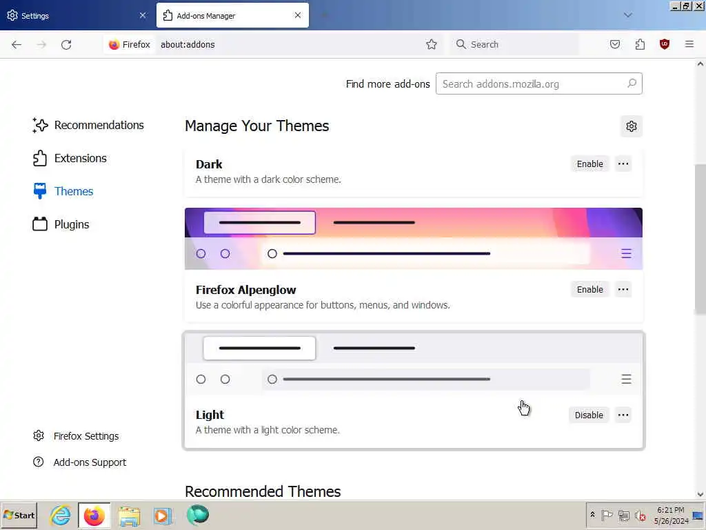706x530 pixels.
Task: Click the forward navigation arrow
Action: click(41, 44)
